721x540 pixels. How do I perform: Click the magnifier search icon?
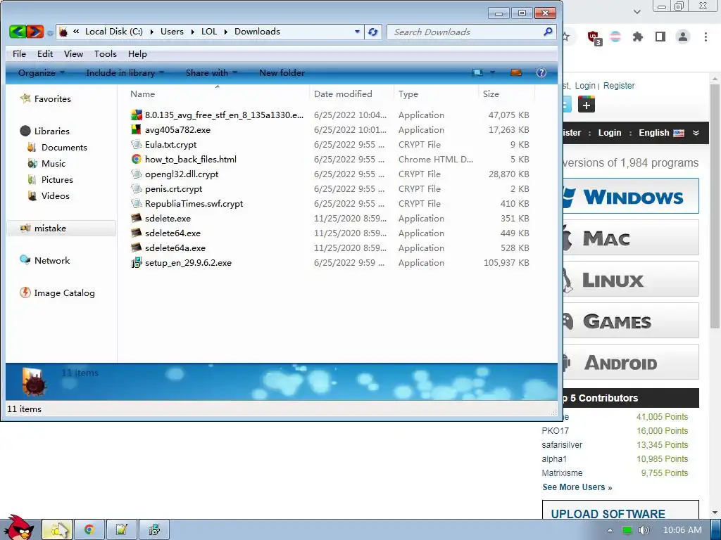[548, 32]
